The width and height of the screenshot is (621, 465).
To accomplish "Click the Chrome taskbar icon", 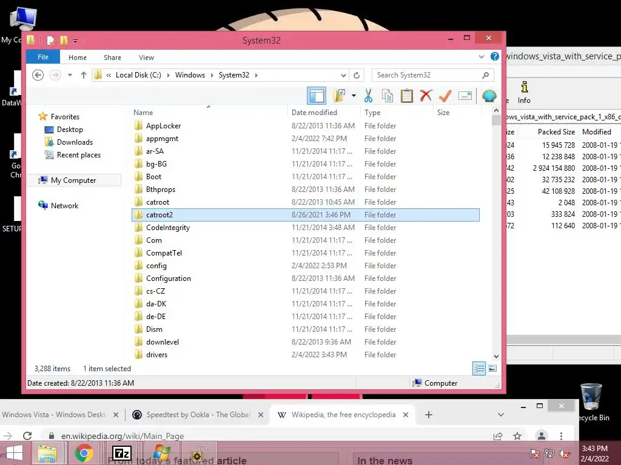I will 84,453.
